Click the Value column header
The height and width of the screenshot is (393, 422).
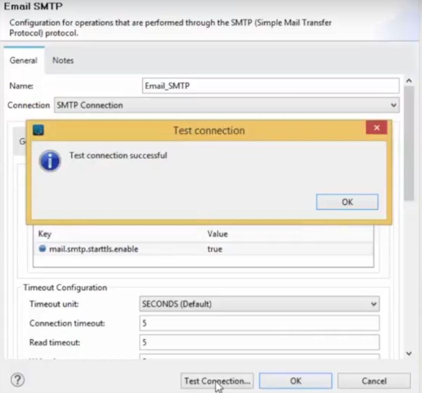click(x=218, y=234)
